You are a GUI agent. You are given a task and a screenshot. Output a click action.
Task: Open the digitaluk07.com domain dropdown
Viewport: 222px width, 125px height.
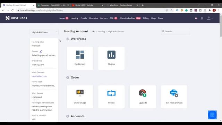(44, 32)
